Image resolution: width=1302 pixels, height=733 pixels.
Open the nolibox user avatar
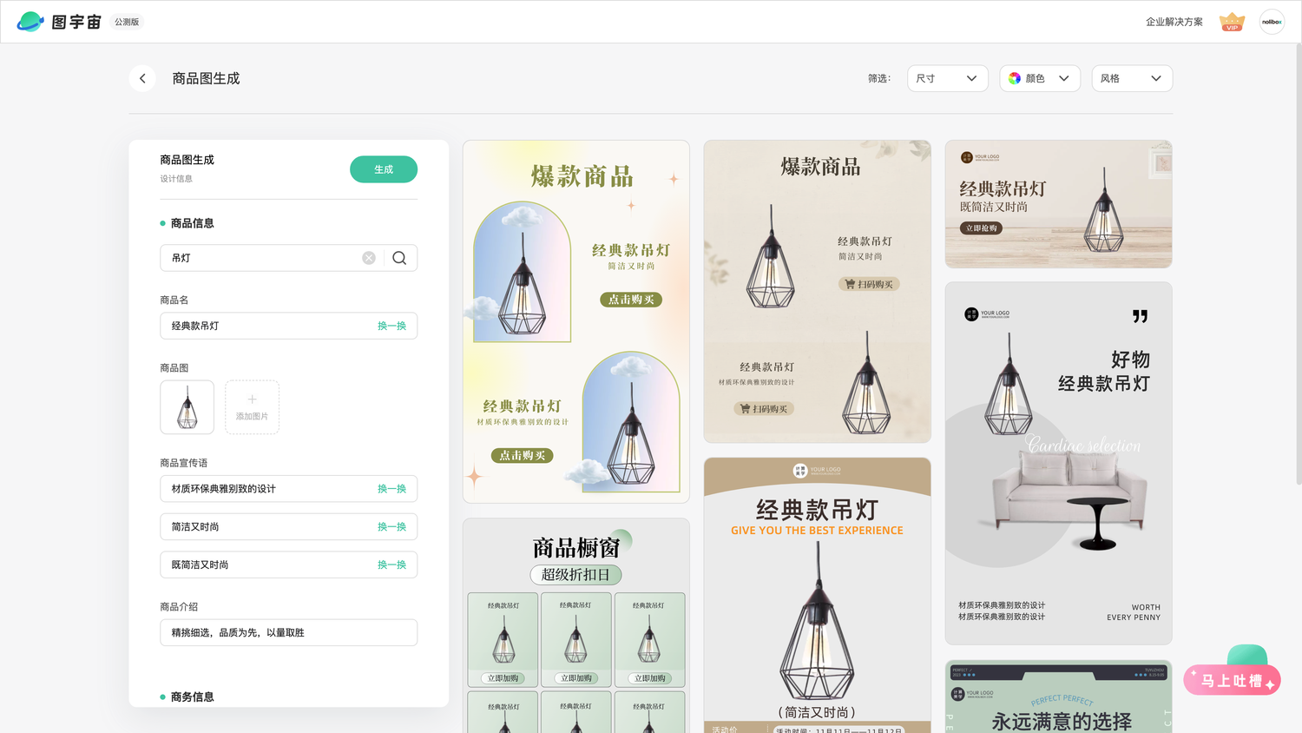1272,22
